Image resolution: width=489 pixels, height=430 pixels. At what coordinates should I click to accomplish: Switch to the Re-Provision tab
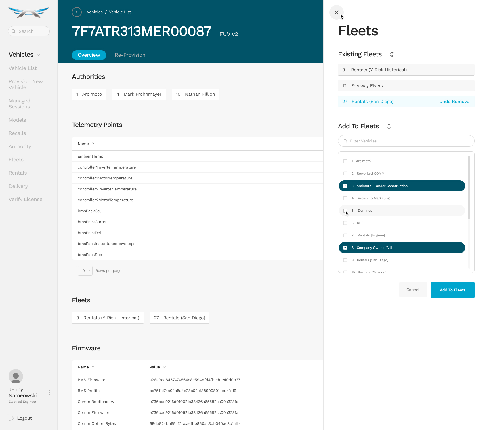click(130, 55)
